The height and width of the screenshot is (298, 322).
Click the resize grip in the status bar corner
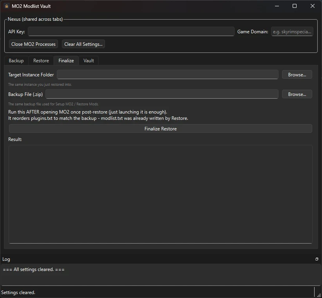coord(319,295)
